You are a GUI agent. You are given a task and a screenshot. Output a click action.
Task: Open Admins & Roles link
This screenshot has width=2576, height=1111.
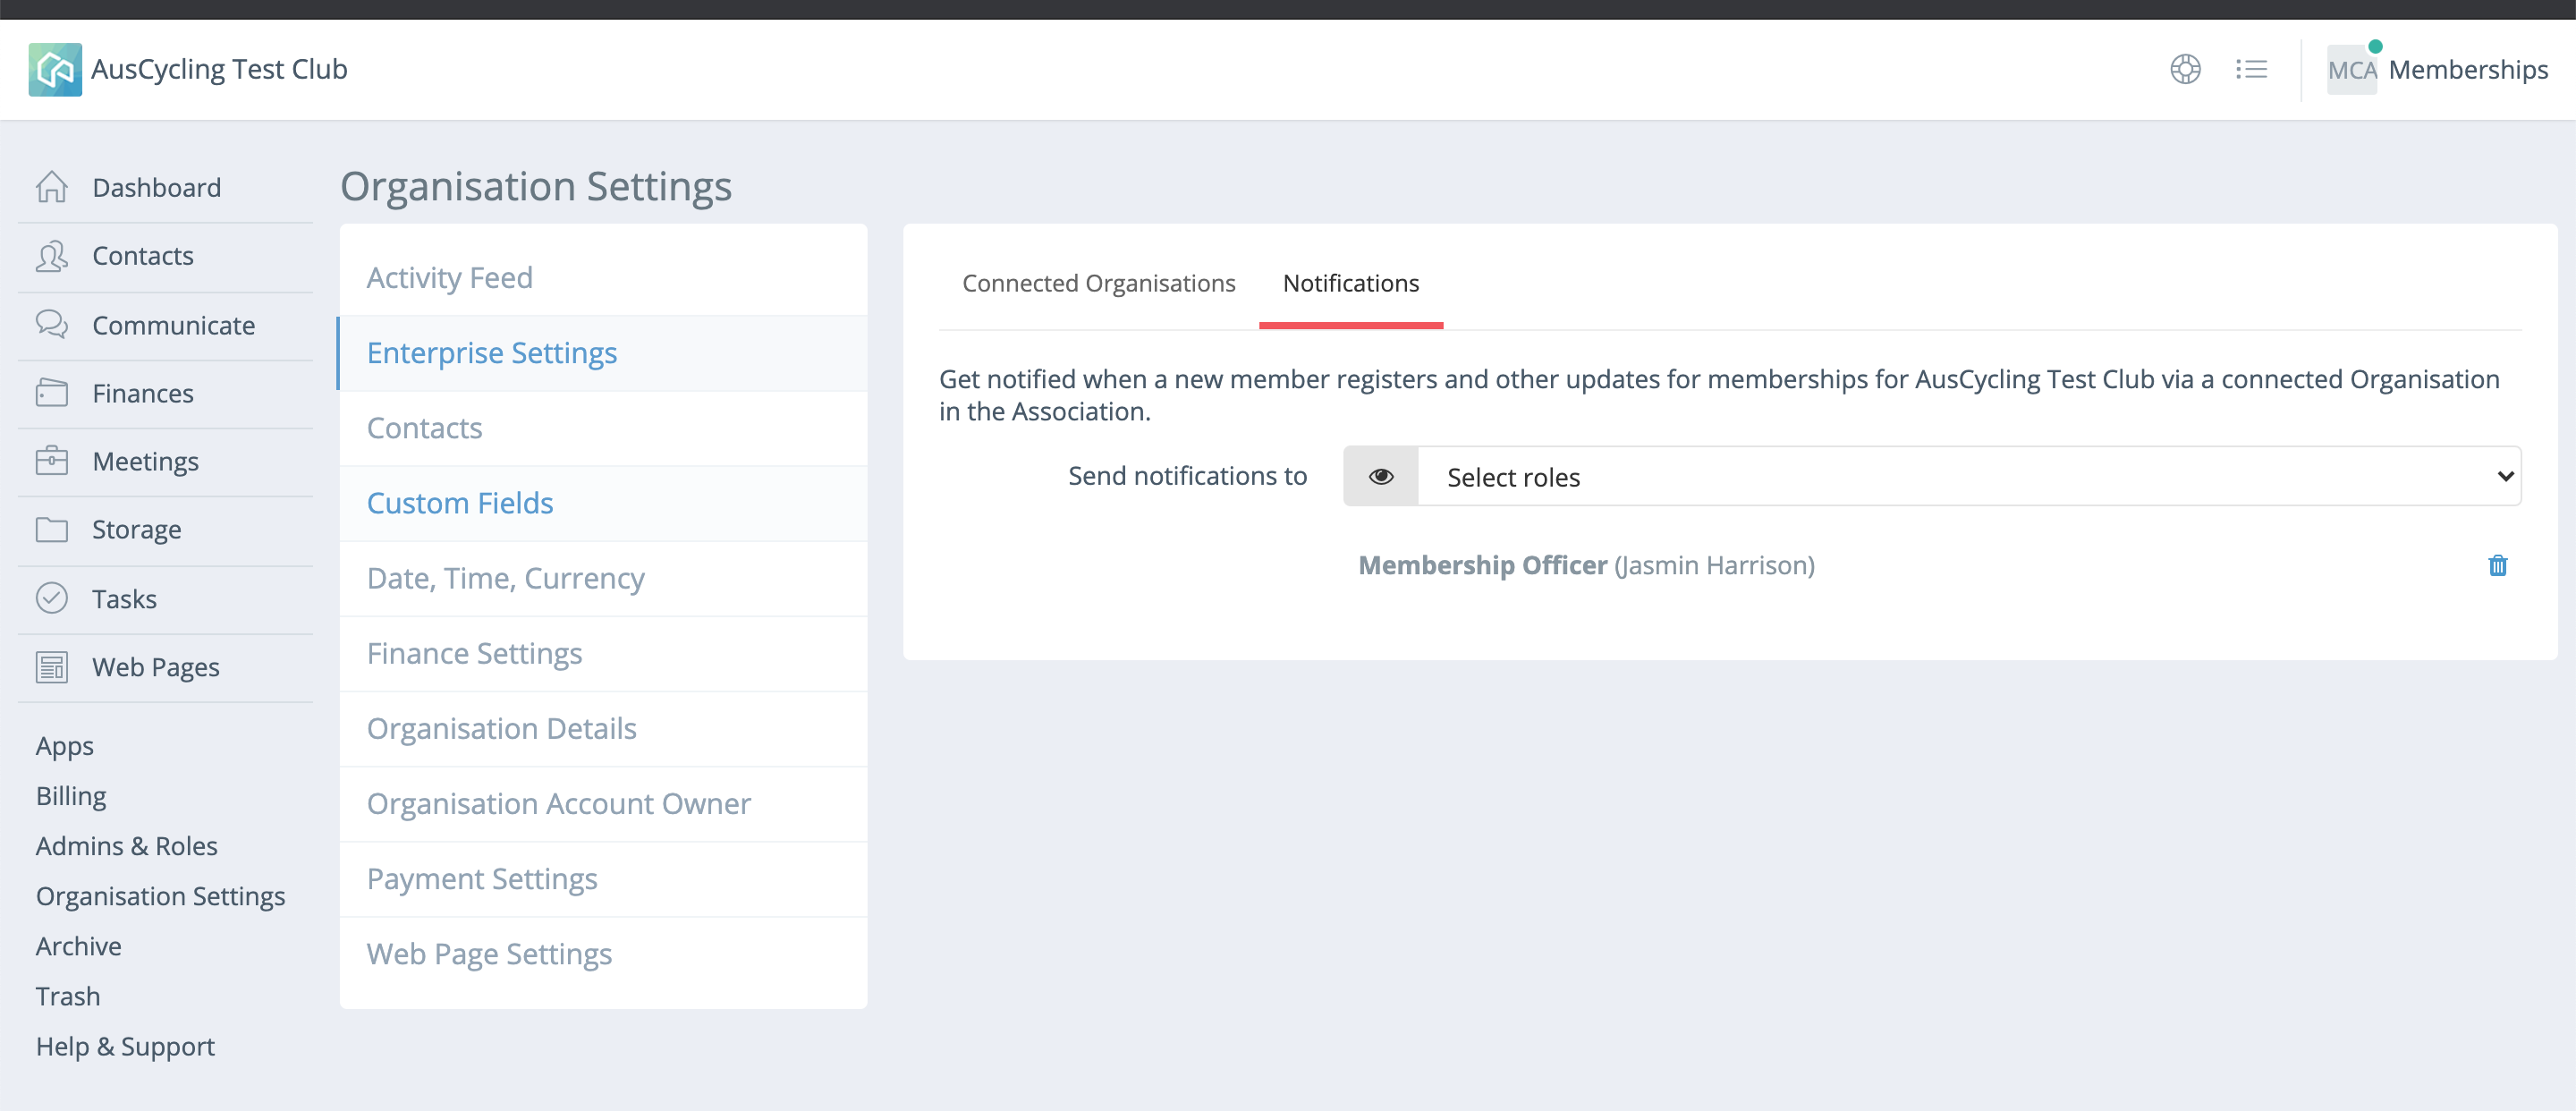127,845
